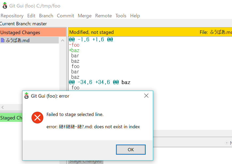Click the Staged Changes header
Viewport: 232px width, 164px height.
[11, 118]
